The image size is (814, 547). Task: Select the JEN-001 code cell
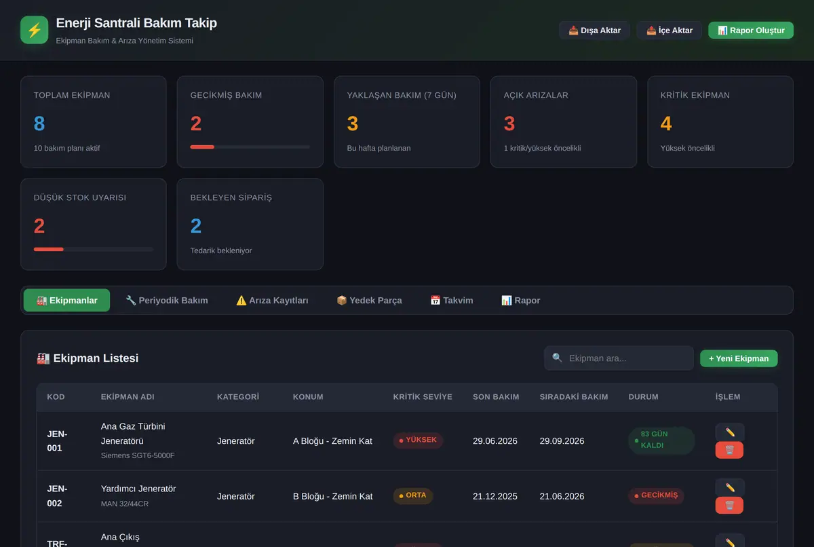tap(57, 441)
